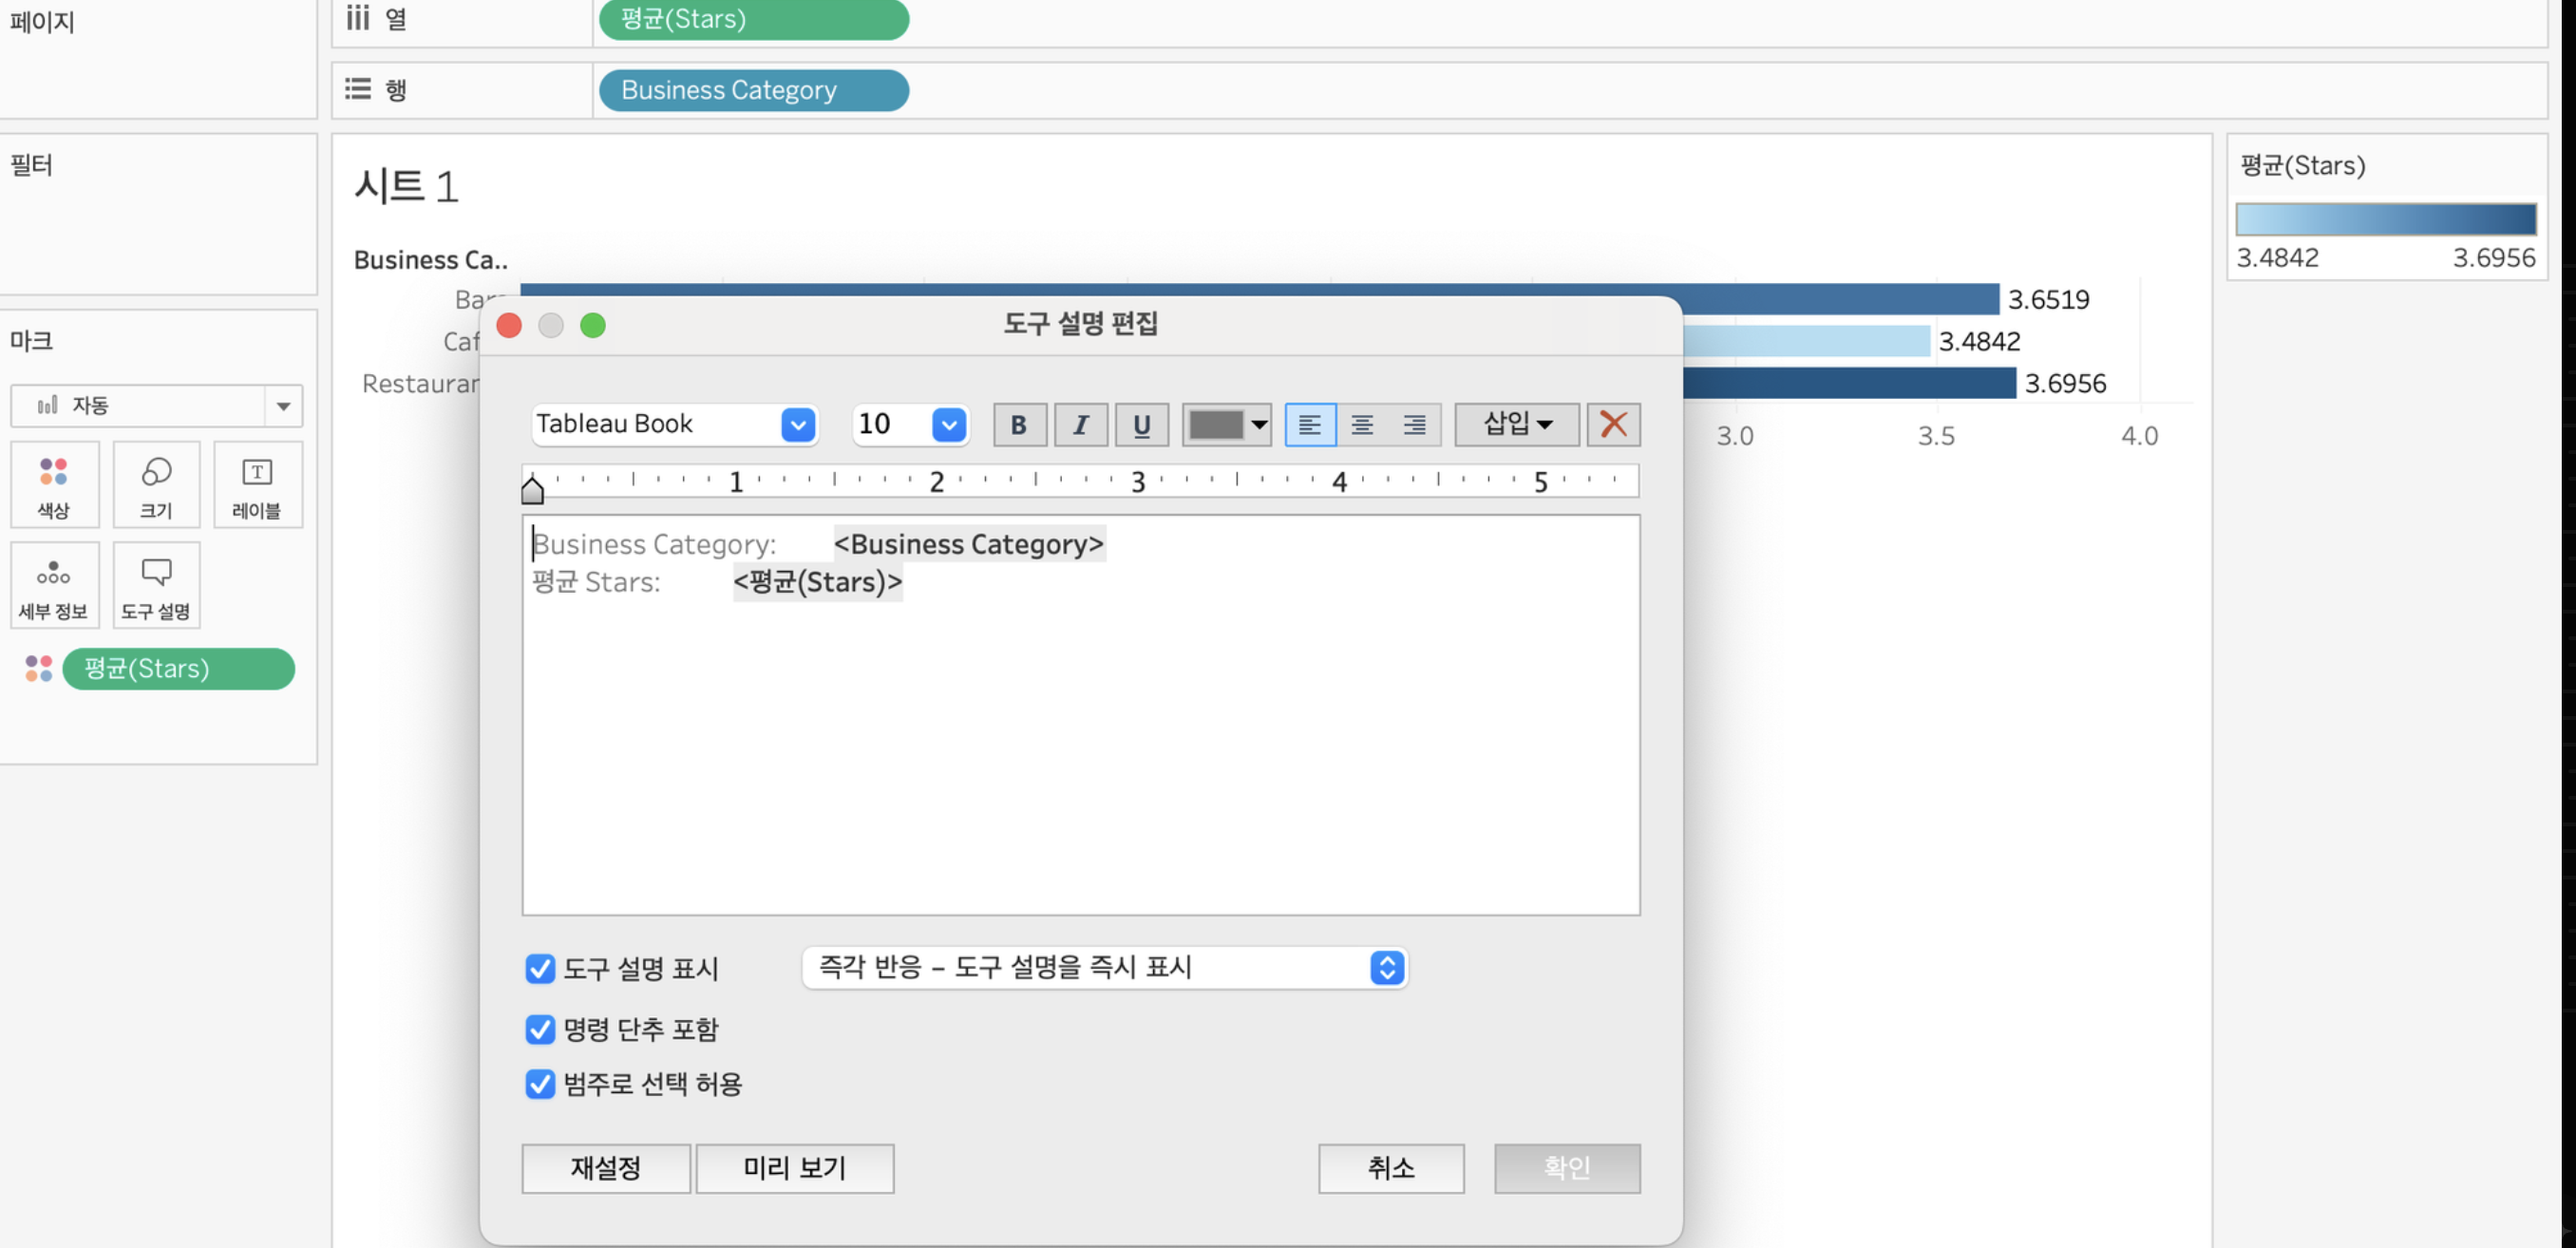Screen dimensions: 2576x1248
Task: Expand the 즉각 반응 tooltip behavior dropdown
Action: (x=1386, y=967)
